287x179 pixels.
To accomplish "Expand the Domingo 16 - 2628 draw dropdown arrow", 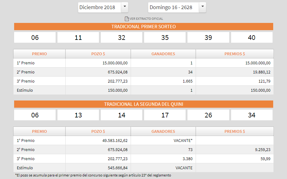I will (203, 7).
